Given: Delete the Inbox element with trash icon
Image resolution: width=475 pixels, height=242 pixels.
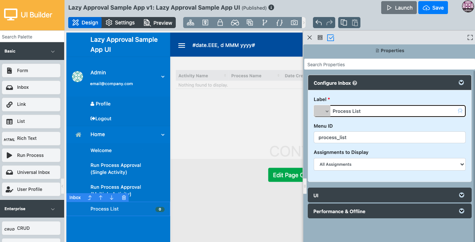Looking at the screenshot, I should [x=124, y=198].
